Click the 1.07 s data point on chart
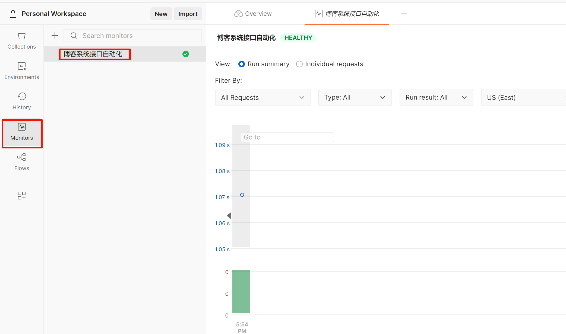 (x=242, y=195)
